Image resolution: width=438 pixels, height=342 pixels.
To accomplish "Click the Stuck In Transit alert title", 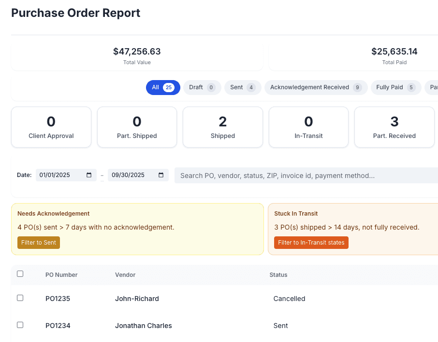I will [x=296, y=214].
